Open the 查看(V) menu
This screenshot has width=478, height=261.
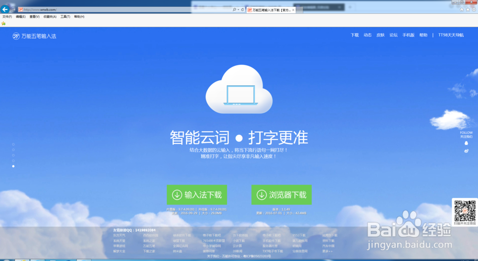tap(34, 17)
